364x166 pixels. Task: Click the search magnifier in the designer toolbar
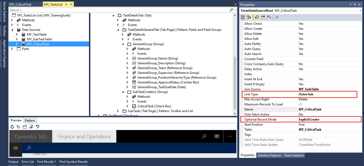point(232,10)
